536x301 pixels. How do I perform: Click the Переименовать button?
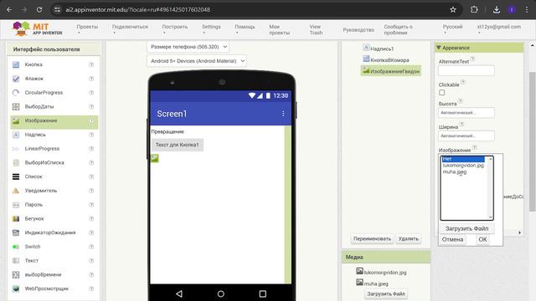[372, 238]
